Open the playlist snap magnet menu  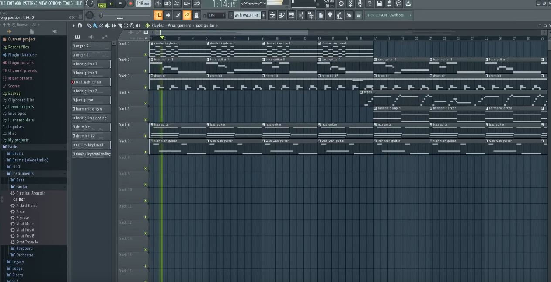79,26
